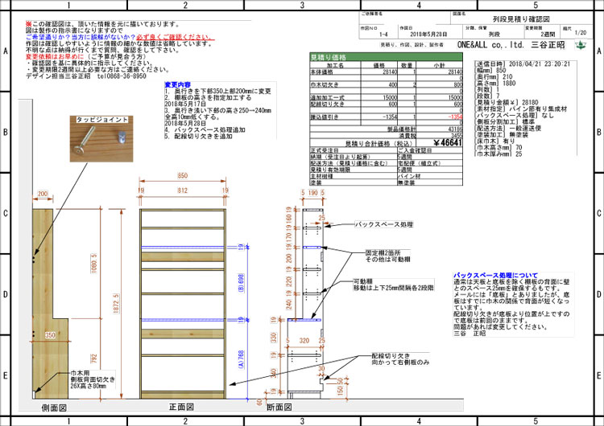Select the 巾木切欠き row label in price table

click(x=325, y=84)
